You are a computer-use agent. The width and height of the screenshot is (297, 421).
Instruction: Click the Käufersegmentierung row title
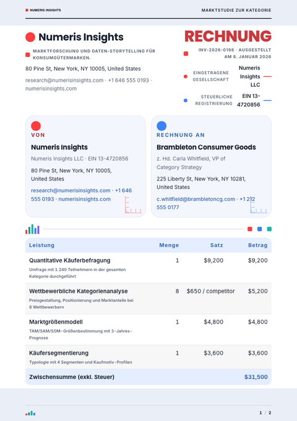[59, 353]
